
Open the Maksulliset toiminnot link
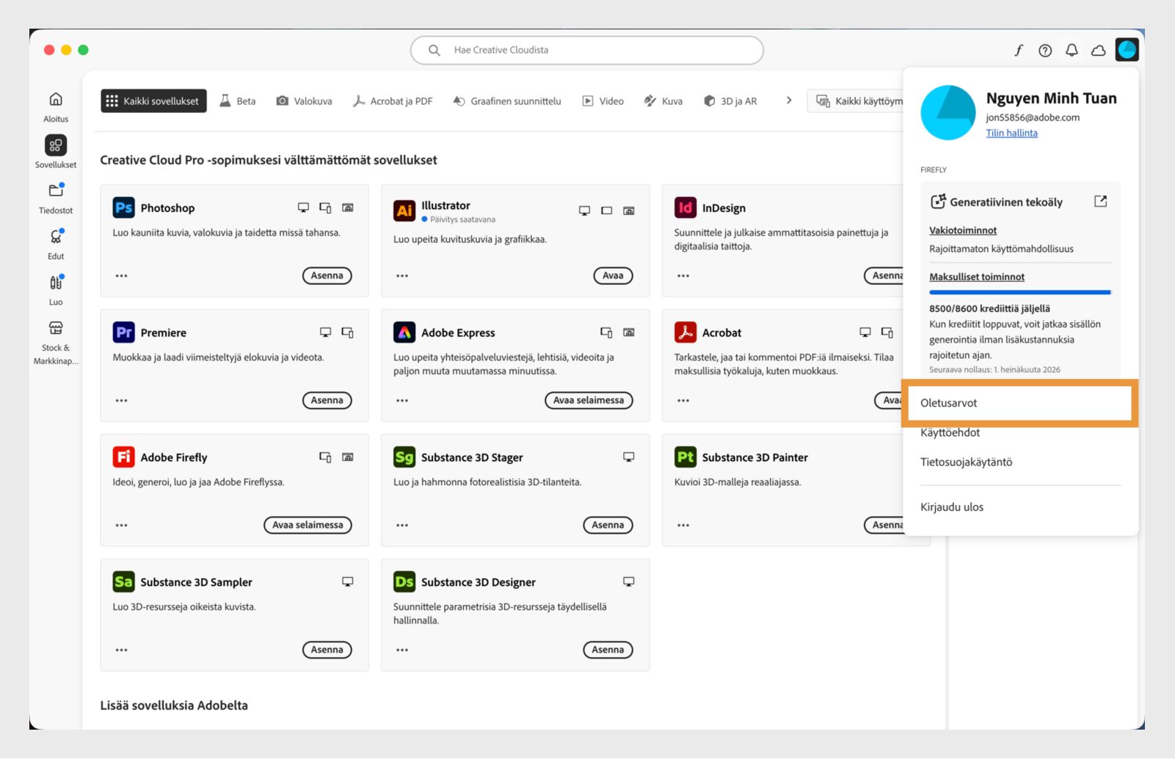pyautogui.click(x=977, y=277)
